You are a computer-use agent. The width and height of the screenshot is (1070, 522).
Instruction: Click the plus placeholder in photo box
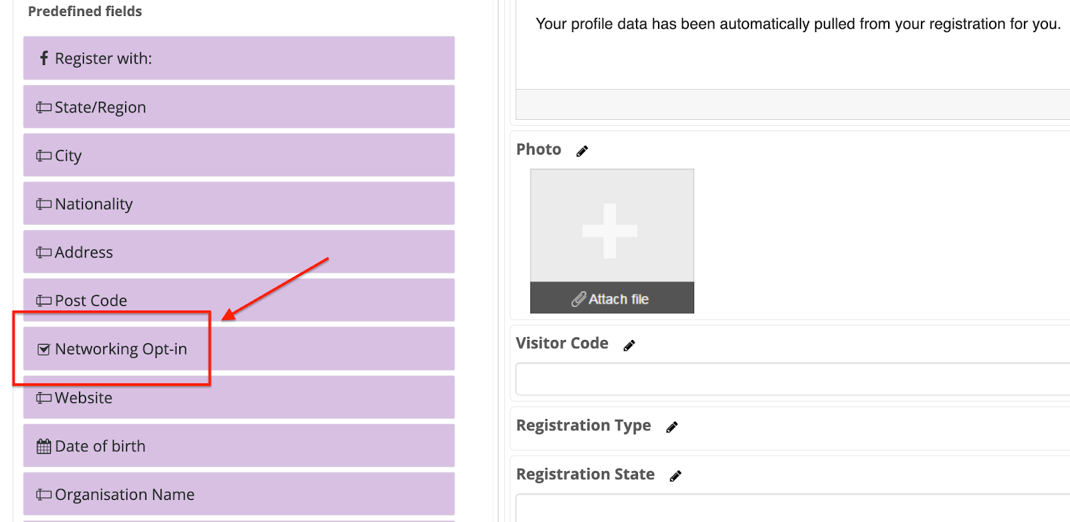610,231
